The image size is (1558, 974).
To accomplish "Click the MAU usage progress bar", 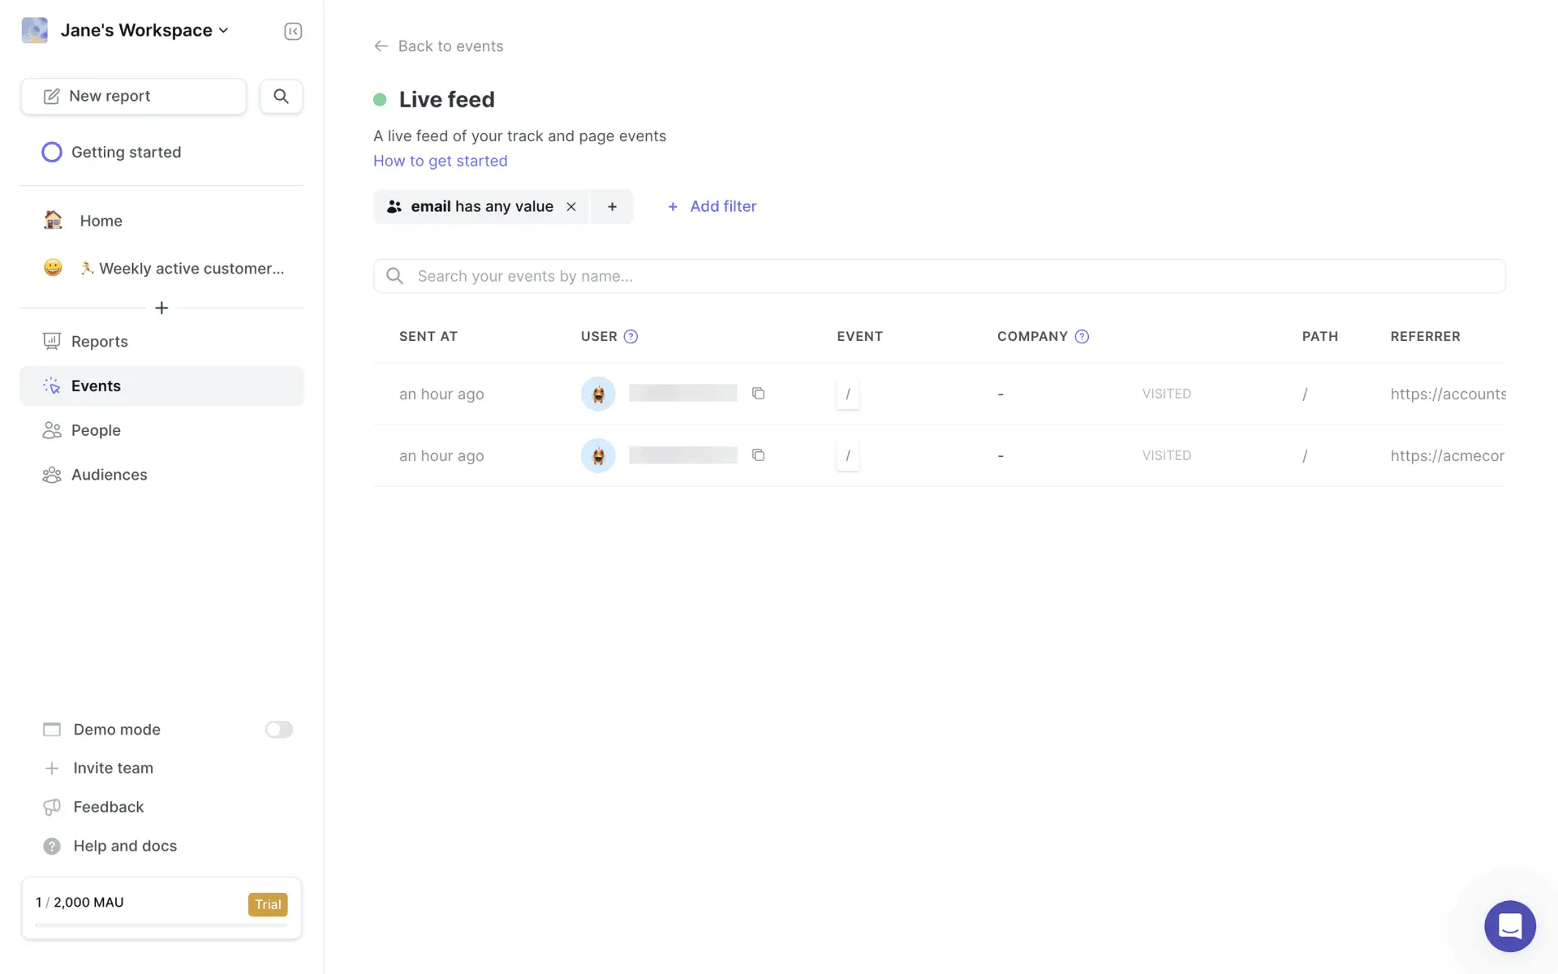I will click(x=161, y=924).
